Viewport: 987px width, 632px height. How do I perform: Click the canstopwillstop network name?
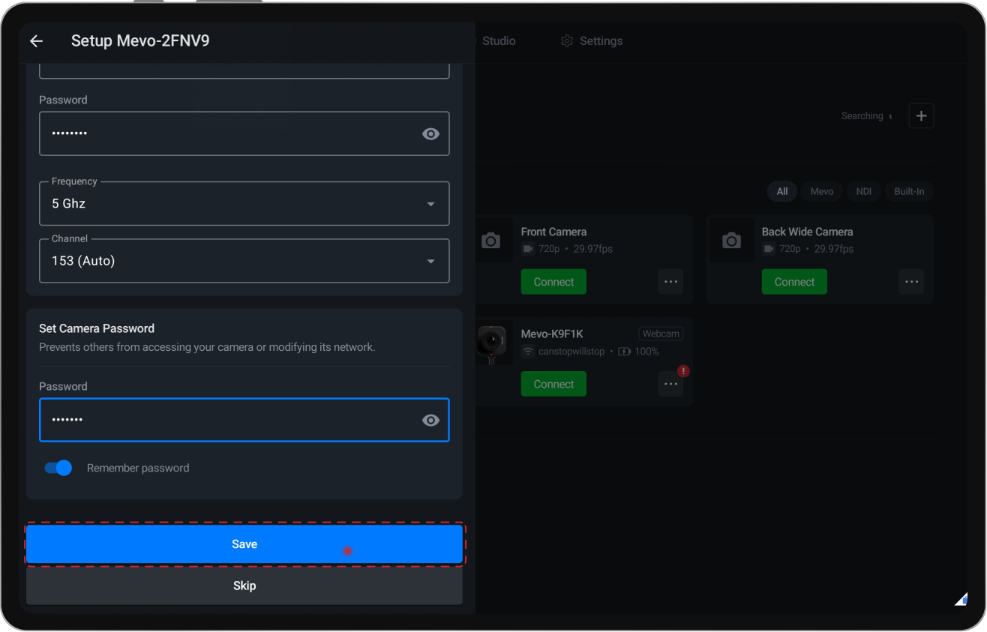coord(571,352)
